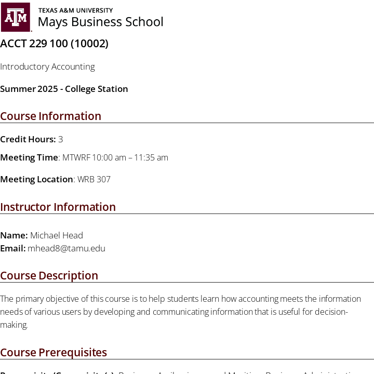This screenshot has height=374, width=374.
Task: Click the Meeting Location label
Action: tap(36, 179)
